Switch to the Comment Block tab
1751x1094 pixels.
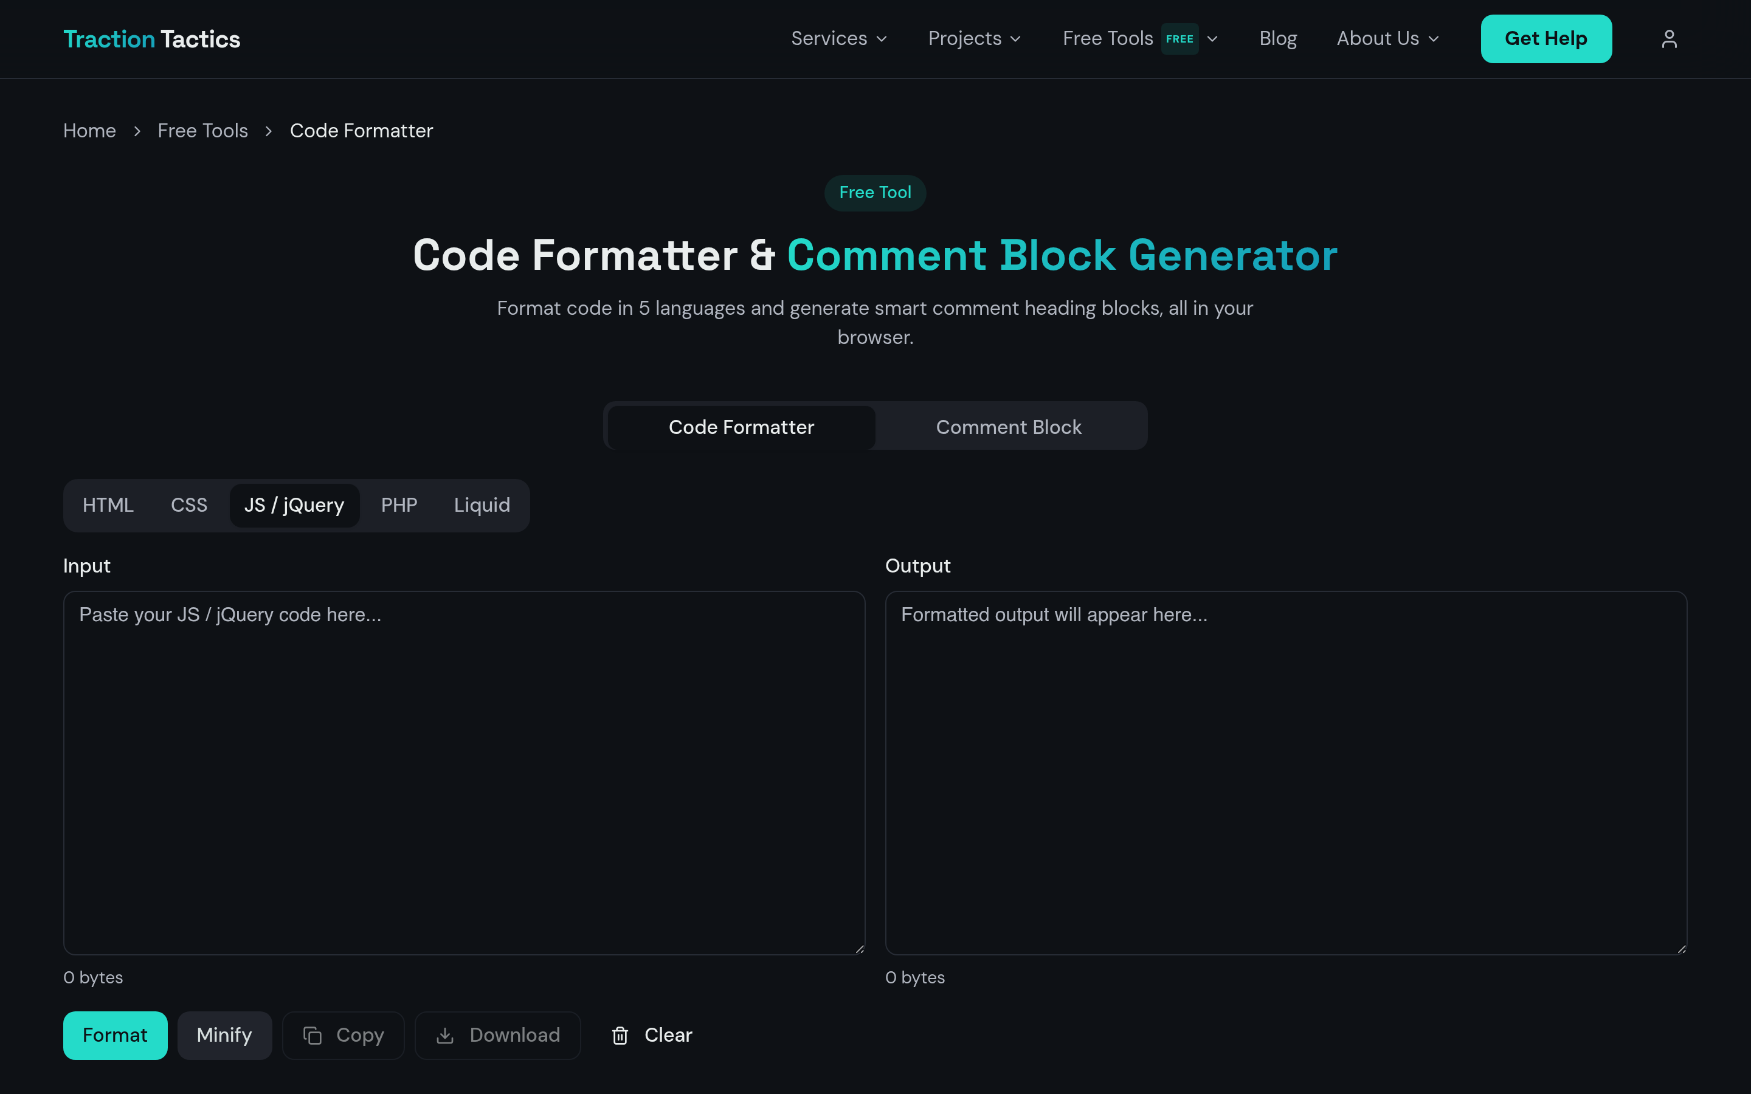(x=1009, y=427)
